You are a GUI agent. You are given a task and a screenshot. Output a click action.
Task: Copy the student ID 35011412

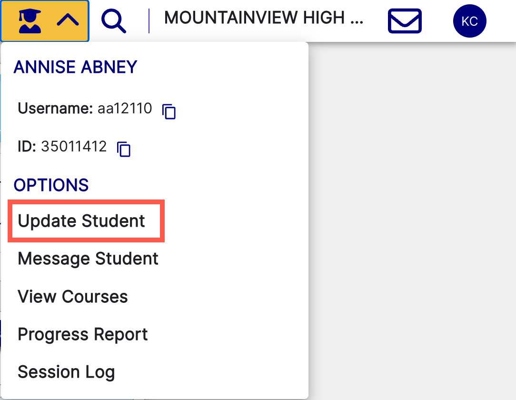click(x=124, y=149)
